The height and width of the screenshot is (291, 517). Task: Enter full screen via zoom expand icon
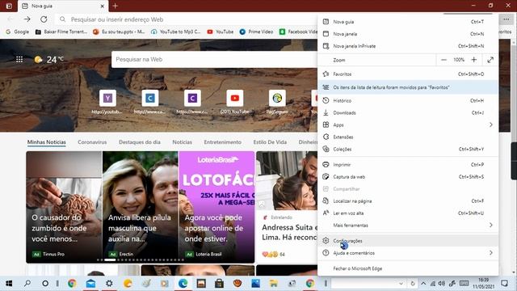(490, 60)
